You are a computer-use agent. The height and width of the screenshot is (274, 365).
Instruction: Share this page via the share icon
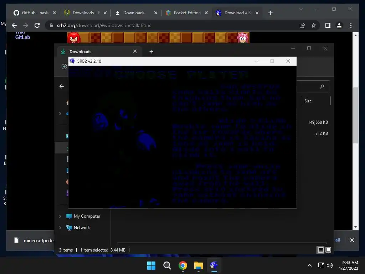[302, 25]
